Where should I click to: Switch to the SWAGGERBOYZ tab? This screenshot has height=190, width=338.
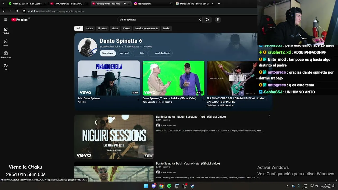click(69, 4)
